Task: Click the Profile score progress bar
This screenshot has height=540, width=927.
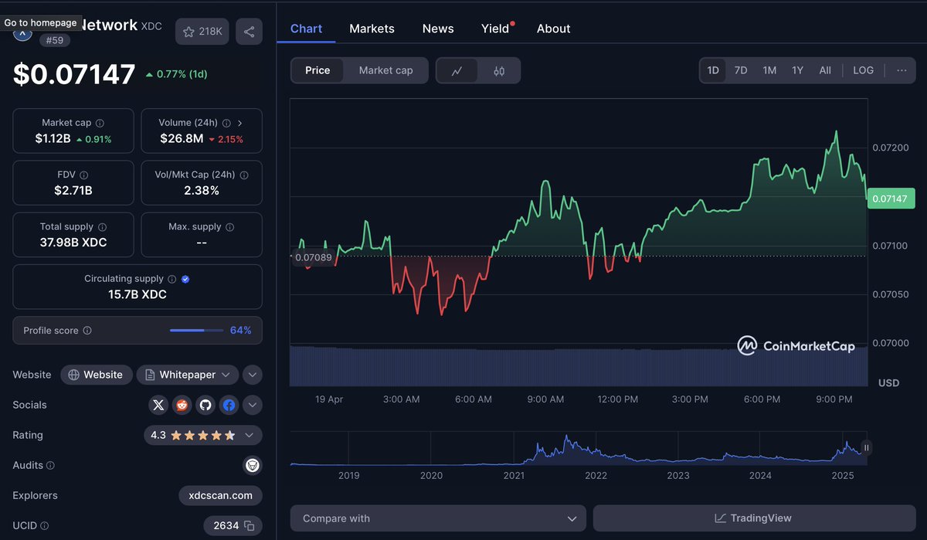Action: point(196,331)
